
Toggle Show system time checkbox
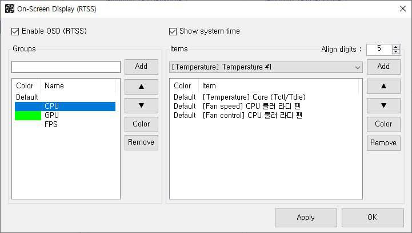(x=173, y=31)
